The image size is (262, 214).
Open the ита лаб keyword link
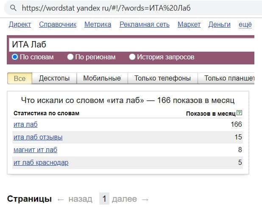pyautogui.click(x=25, y=125)
